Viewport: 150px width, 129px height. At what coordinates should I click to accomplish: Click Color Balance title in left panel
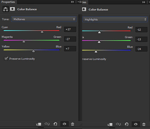pyautogui.click(x=27, y=9)
